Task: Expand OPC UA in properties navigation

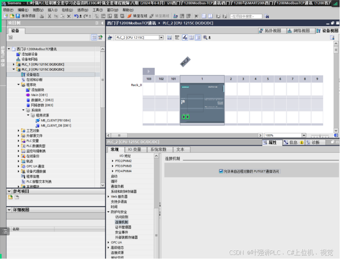Action: (108, 243)
